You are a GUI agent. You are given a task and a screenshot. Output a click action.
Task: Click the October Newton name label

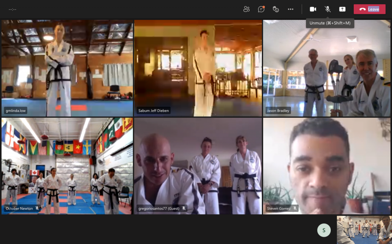pos(19,208)
